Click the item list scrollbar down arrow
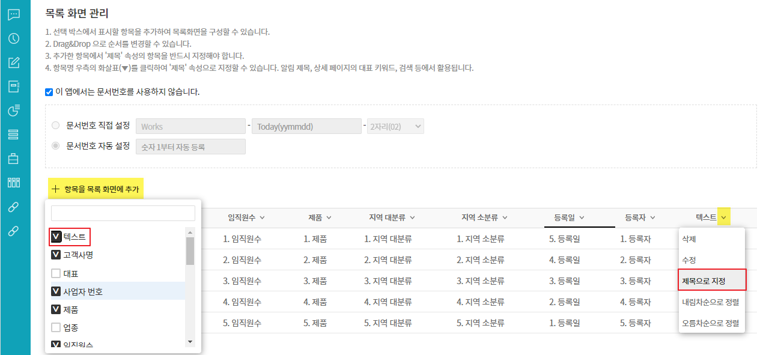The height and width of the screenshot is (355, 769). (190, 342)
